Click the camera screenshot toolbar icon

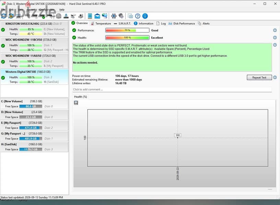click(130, 16)
